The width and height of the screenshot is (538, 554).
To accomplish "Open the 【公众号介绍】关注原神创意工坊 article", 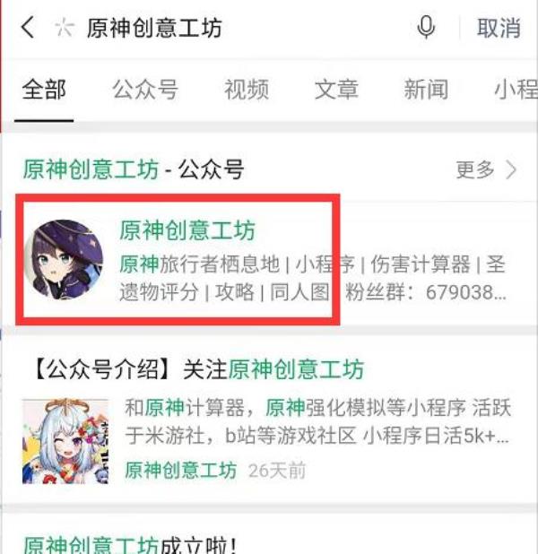I will [200, 369].
